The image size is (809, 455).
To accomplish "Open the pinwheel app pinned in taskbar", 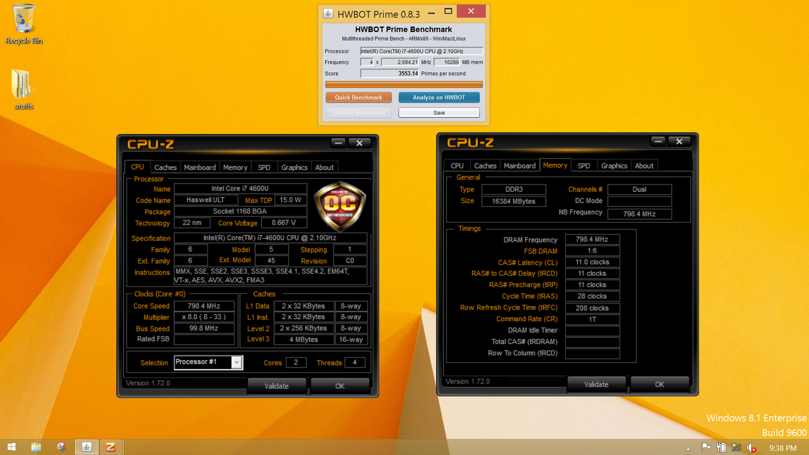I will tap(62, 447).
